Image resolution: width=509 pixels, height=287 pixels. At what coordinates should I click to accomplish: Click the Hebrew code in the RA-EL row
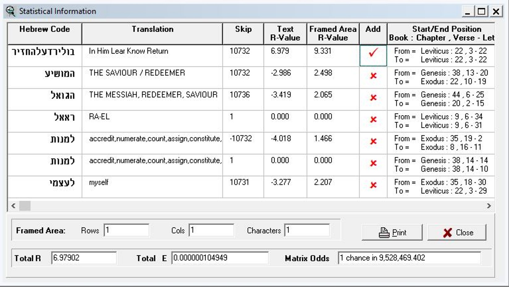(x=64, y=117)
